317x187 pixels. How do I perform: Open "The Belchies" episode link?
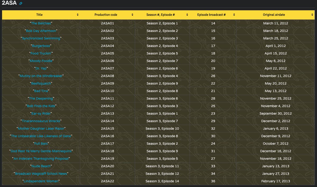point(41,23)
